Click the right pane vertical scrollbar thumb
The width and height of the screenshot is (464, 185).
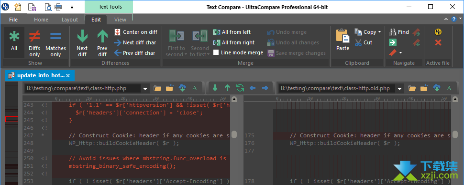[455, 134]
